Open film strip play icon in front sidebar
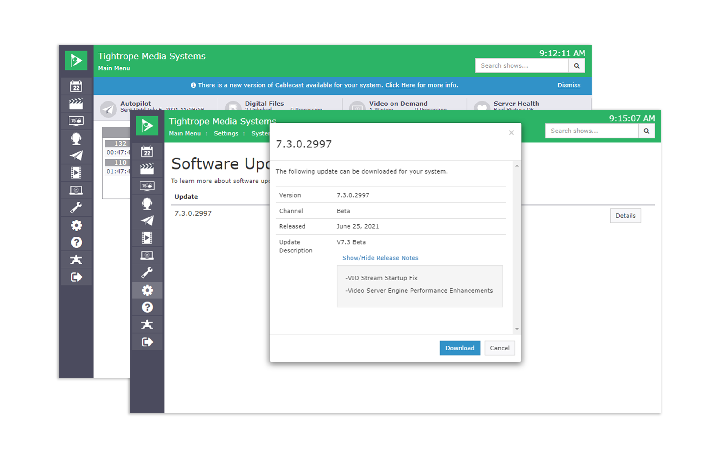 tap(147, 238)
